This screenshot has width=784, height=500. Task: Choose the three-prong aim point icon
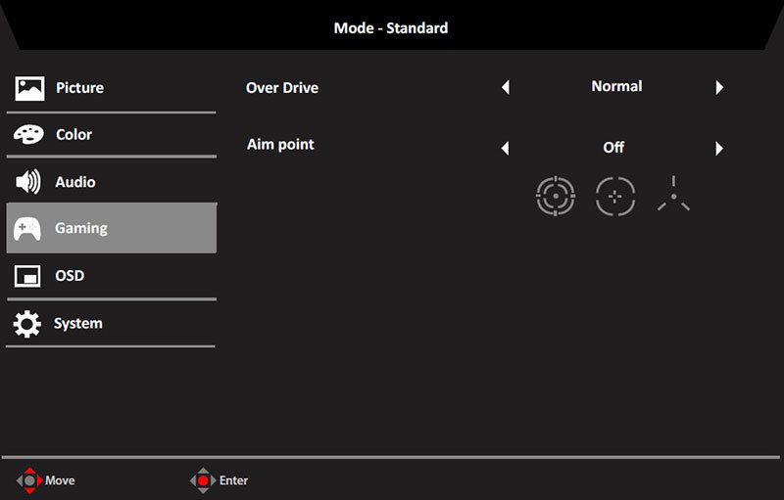coord(673,194)
